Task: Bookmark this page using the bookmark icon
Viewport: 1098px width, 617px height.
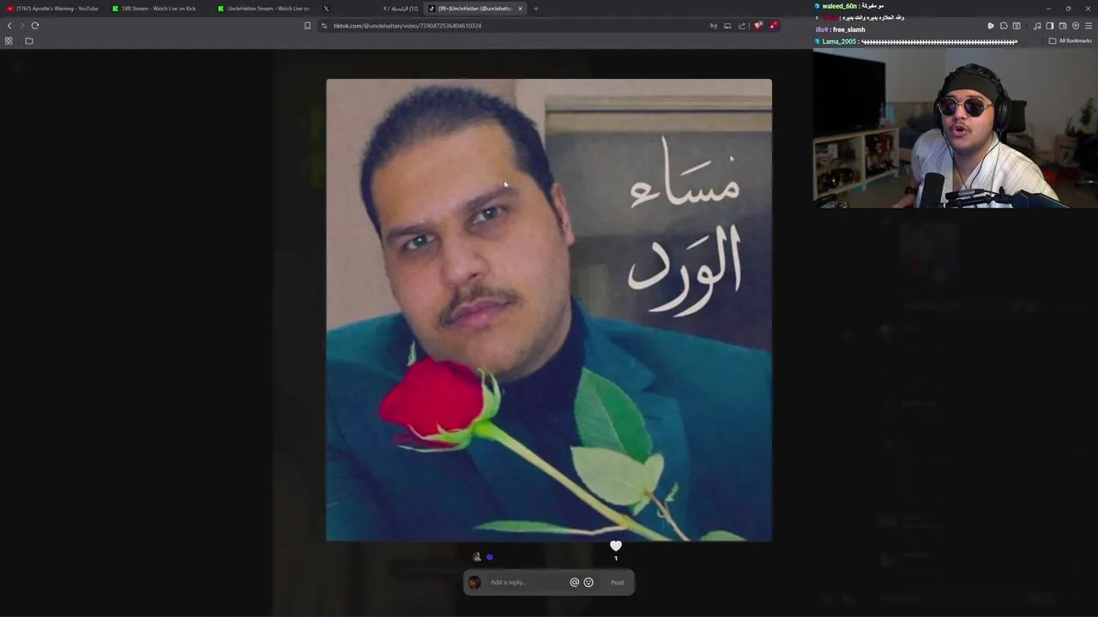Action: tap(307, 26)
